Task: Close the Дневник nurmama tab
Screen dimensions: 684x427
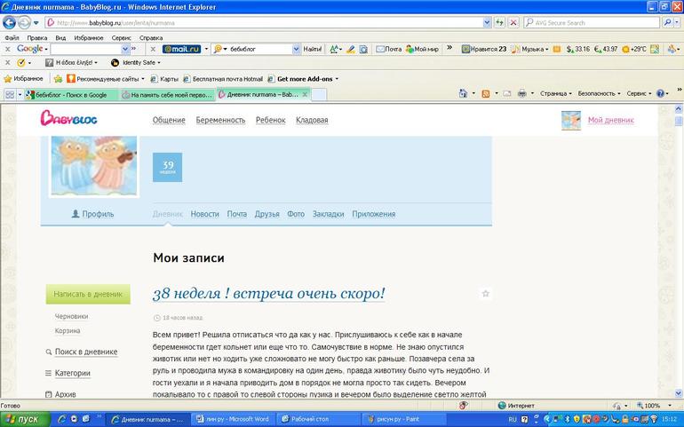Action: click(x=305, y=95)
